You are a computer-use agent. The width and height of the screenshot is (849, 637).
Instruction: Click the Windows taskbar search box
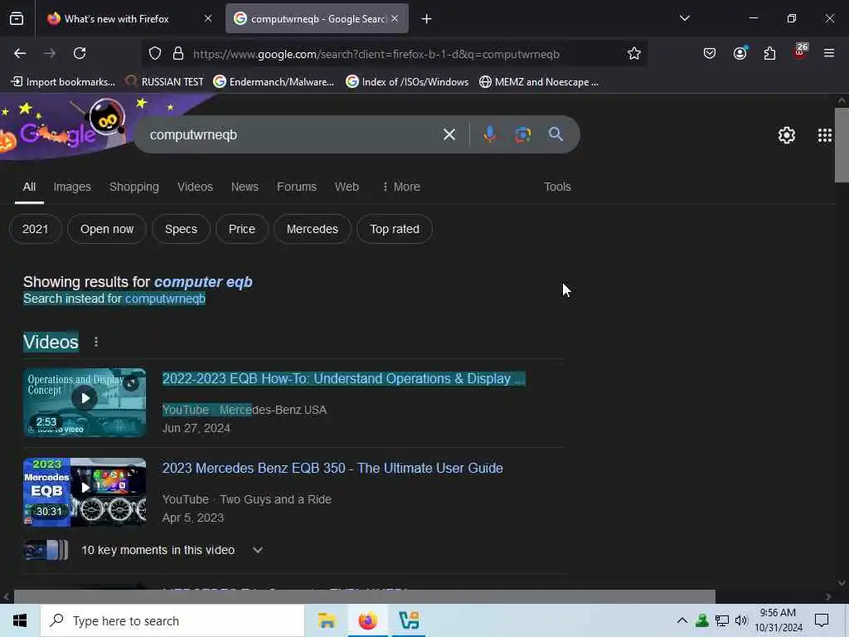[x=172, y=620]
